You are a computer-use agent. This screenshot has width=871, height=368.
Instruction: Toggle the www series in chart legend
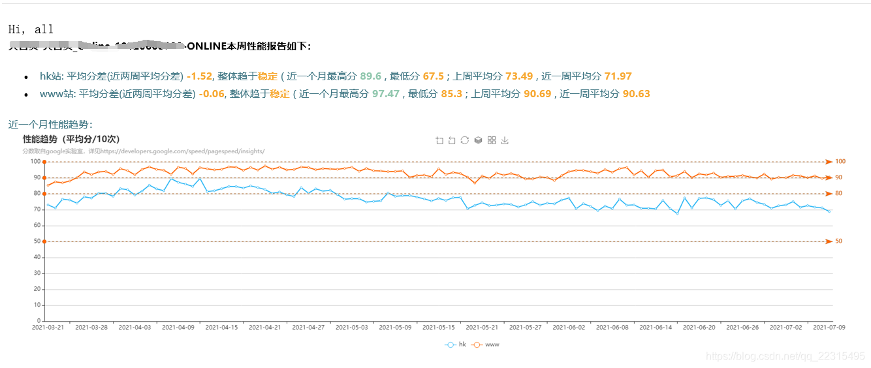tap(486, 345)
